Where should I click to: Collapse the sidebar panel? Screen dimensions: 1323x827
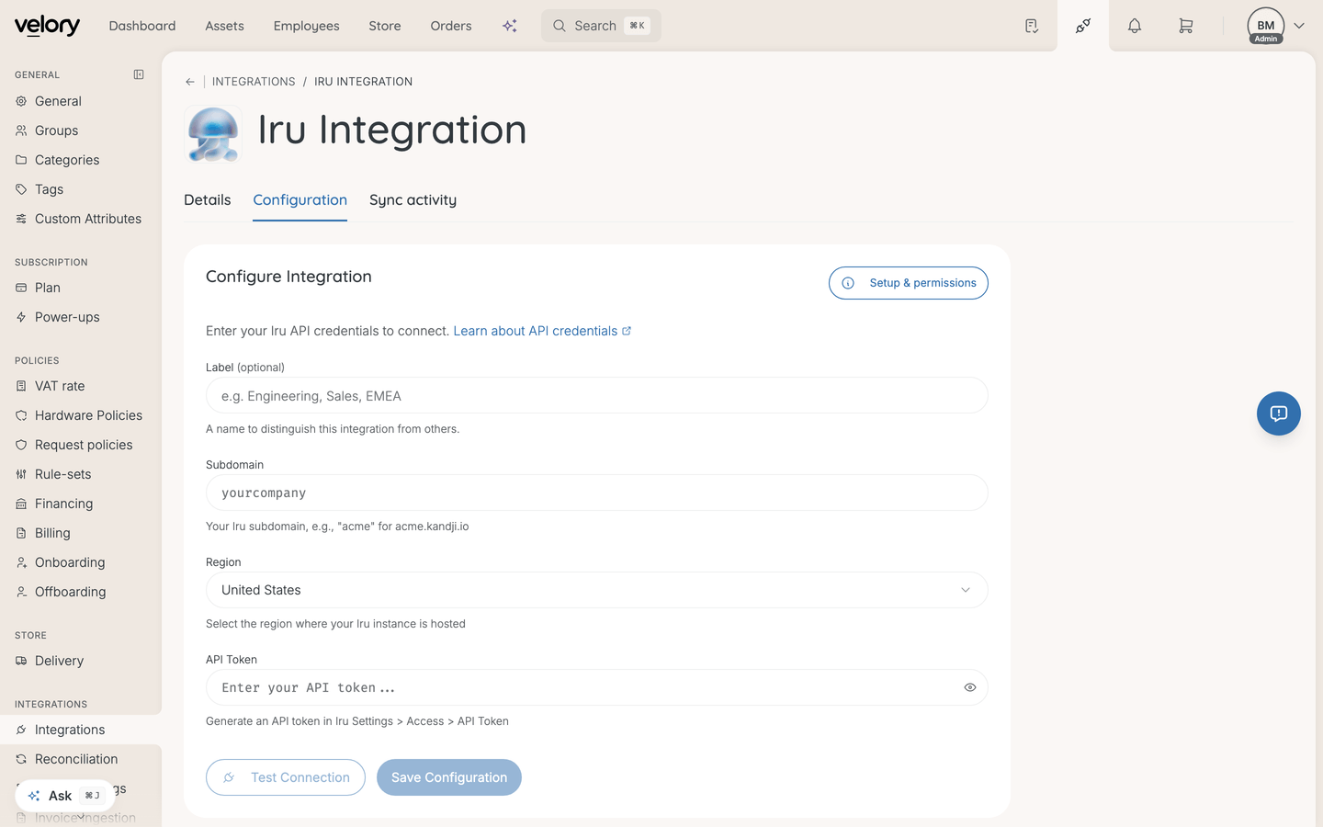[139, 74]
